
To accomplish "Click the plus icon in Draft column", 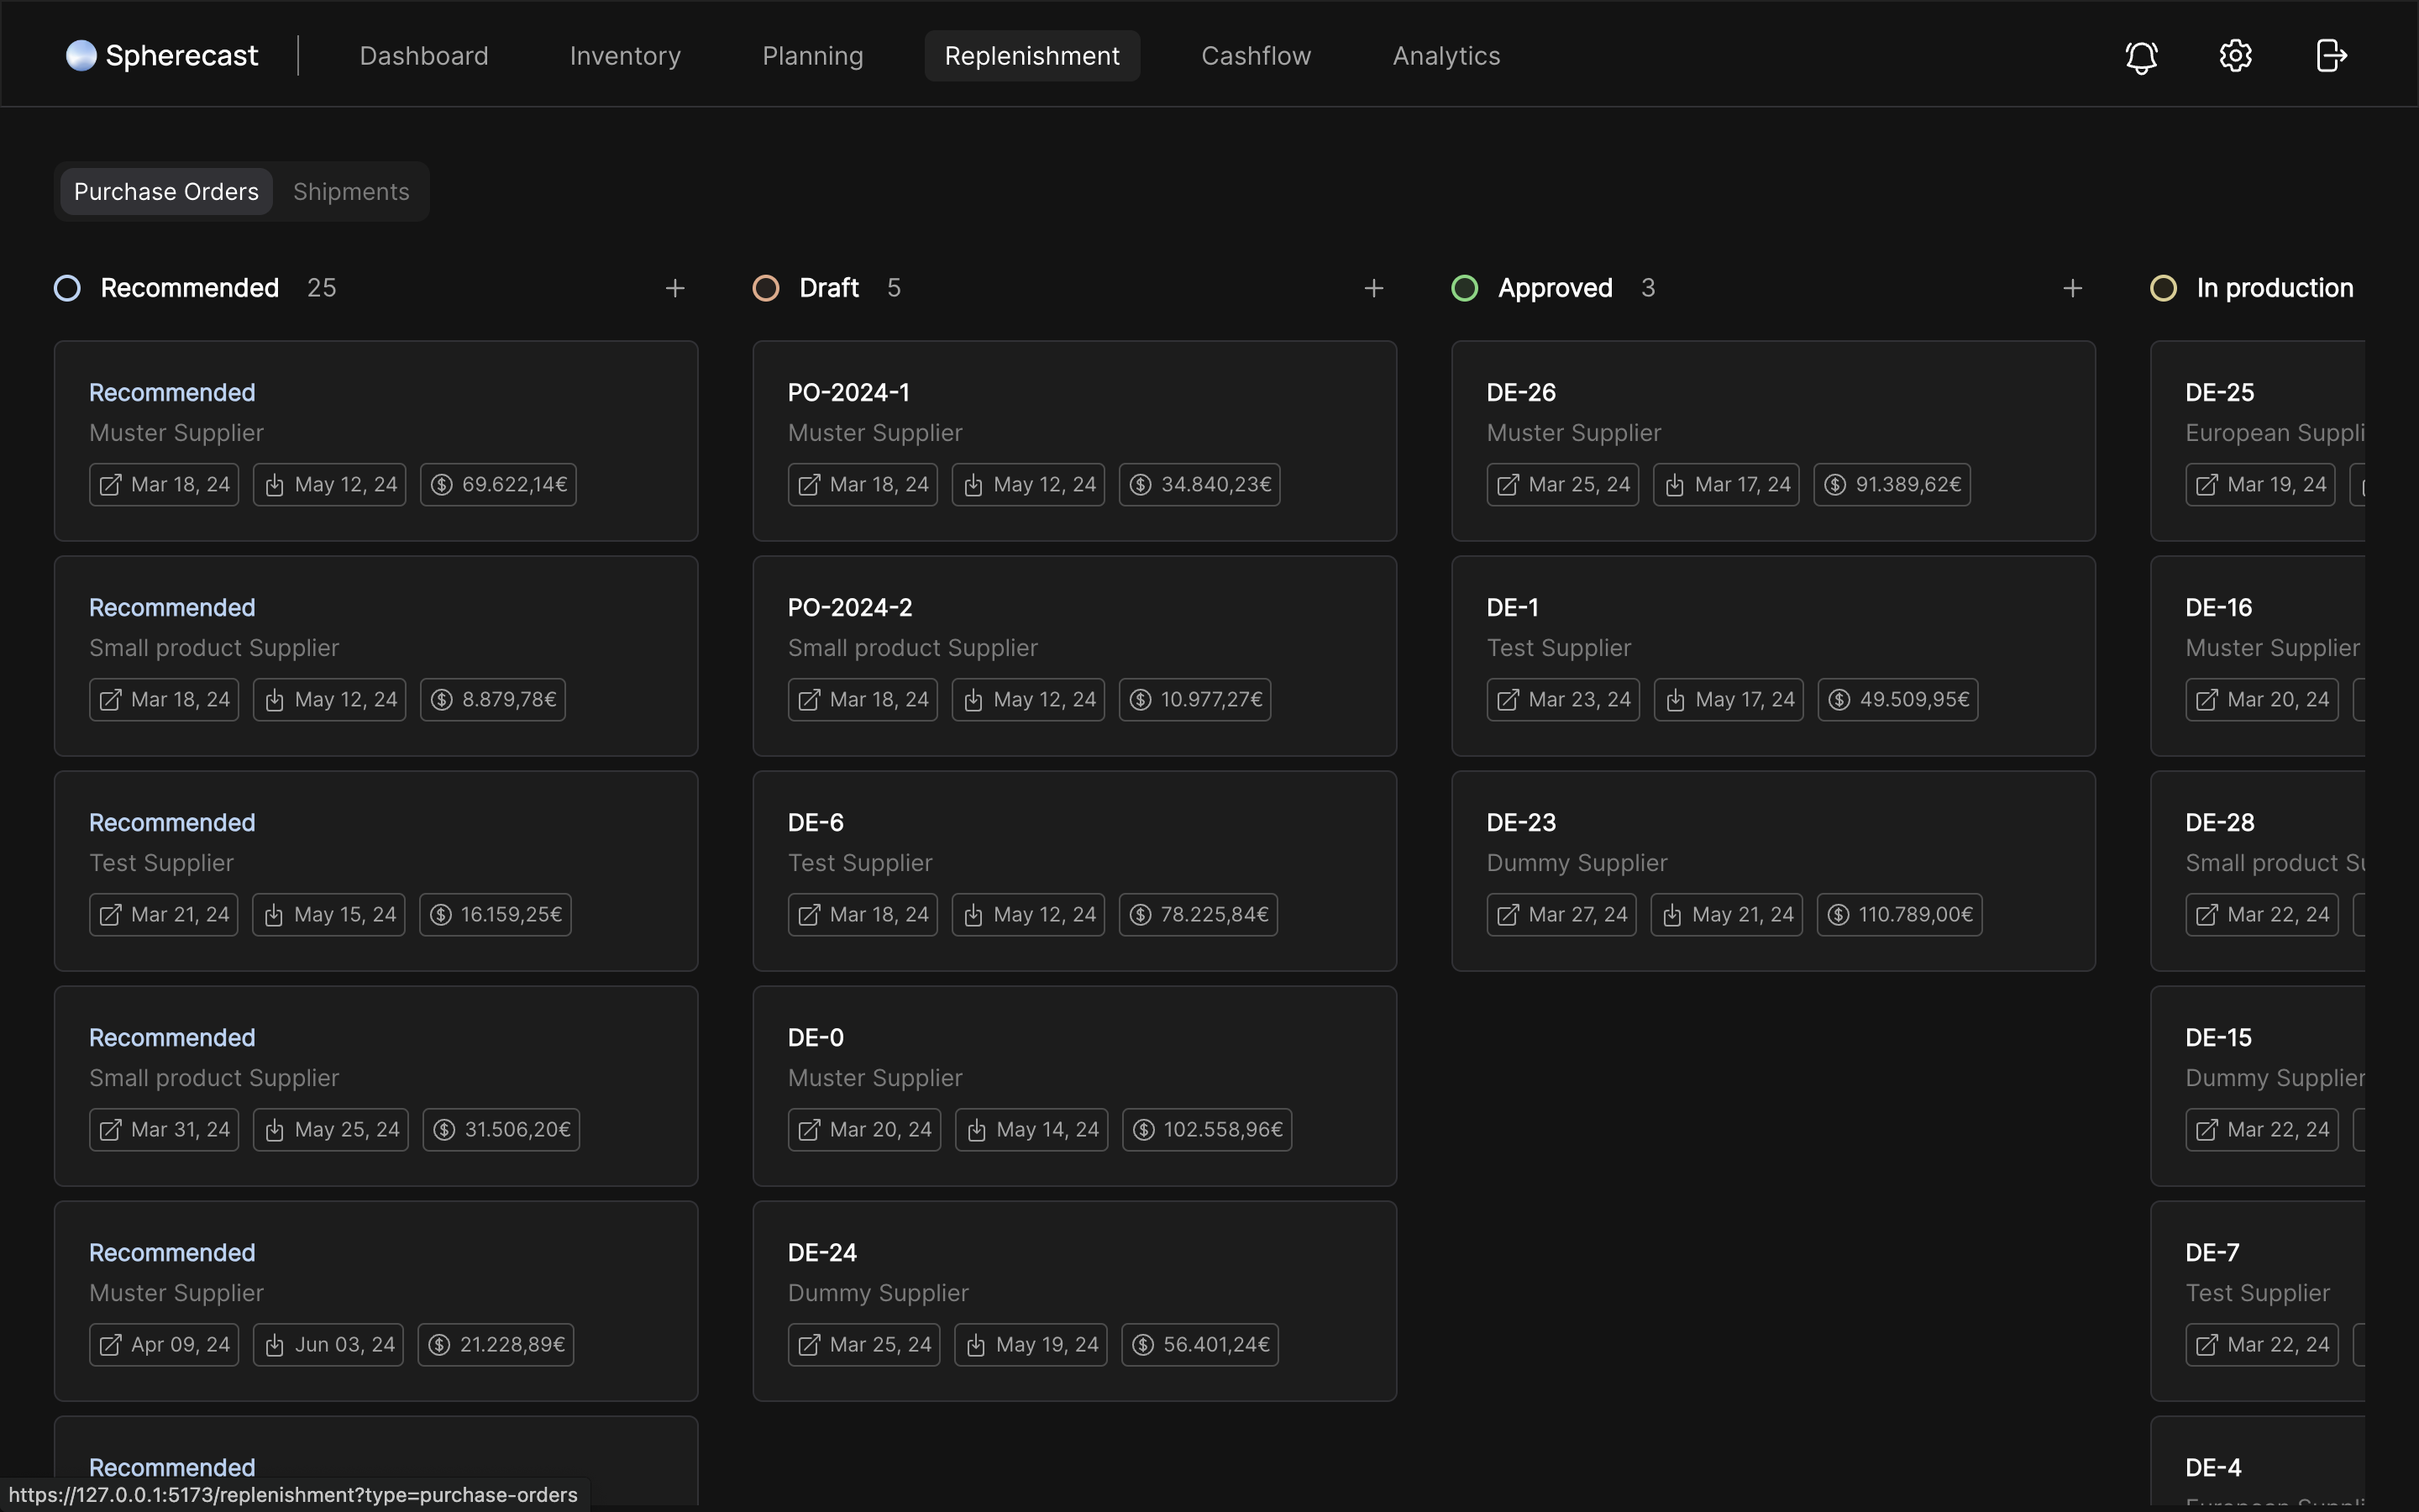I will pos(1373,289).
